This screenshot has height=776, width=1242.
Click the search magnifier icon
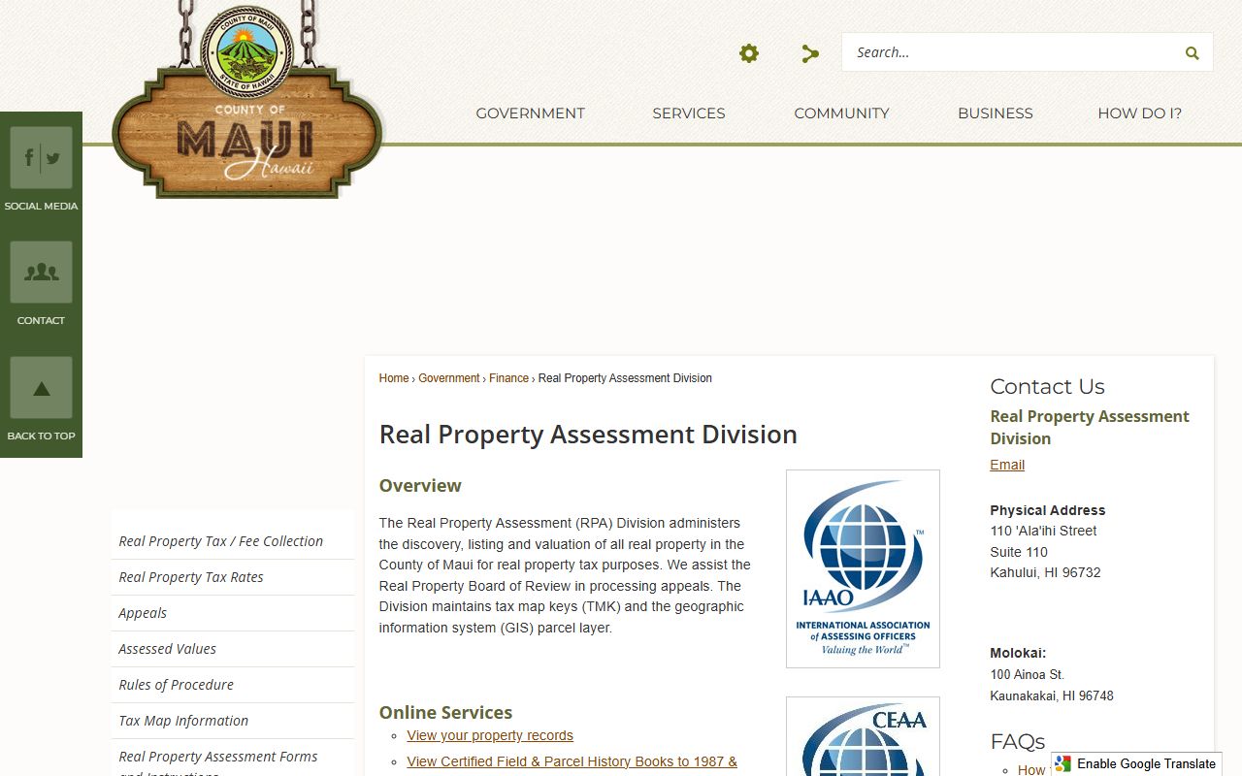point(1192,53)
